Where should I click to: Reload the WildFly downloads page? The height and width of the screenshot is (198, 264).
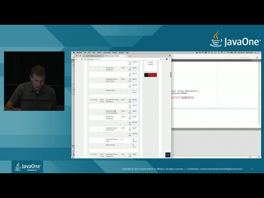(82, 59)
